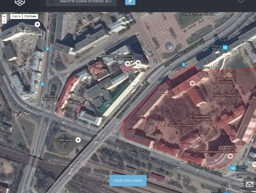Switch to Спутник satellite view
Viewport: 256px width, 193px height.
30,16
